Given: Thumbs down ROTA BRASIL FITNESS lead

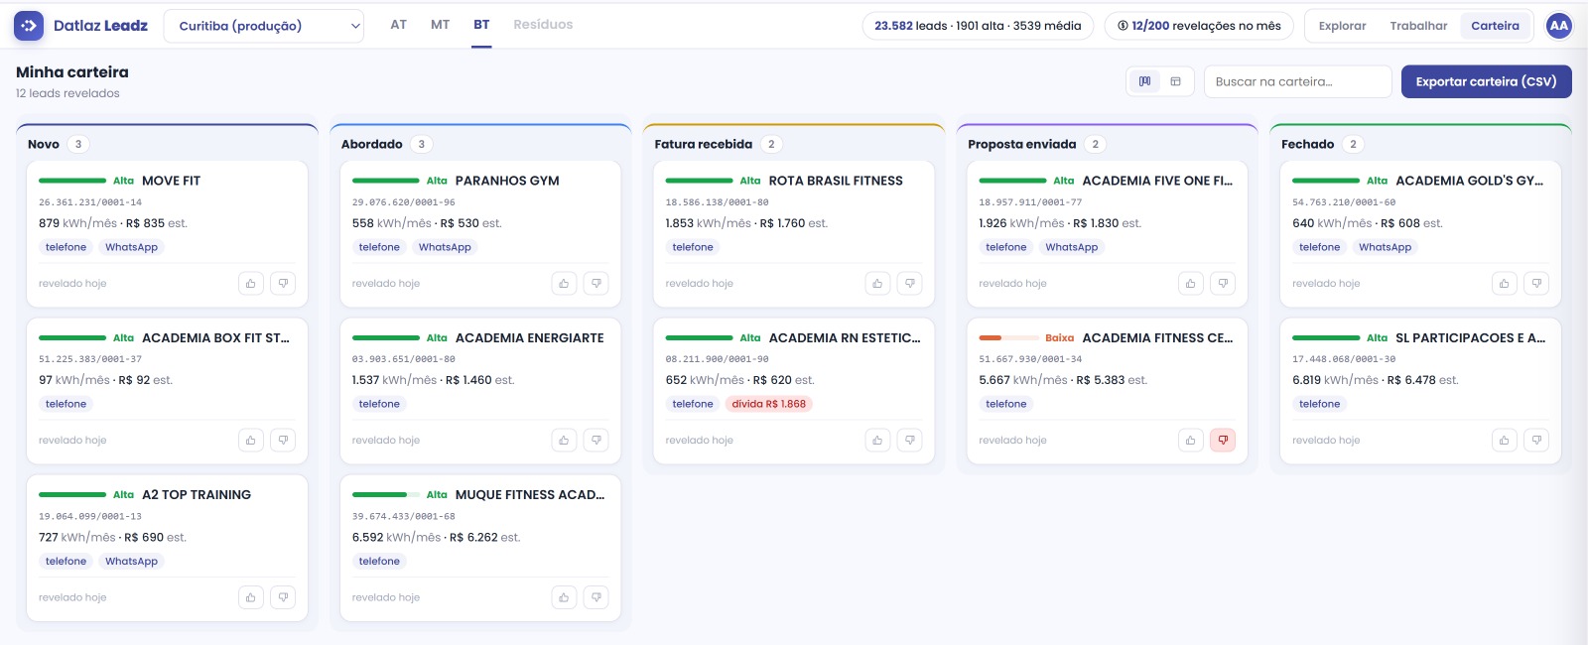Looking at the screenshot, I should [910, 284].
